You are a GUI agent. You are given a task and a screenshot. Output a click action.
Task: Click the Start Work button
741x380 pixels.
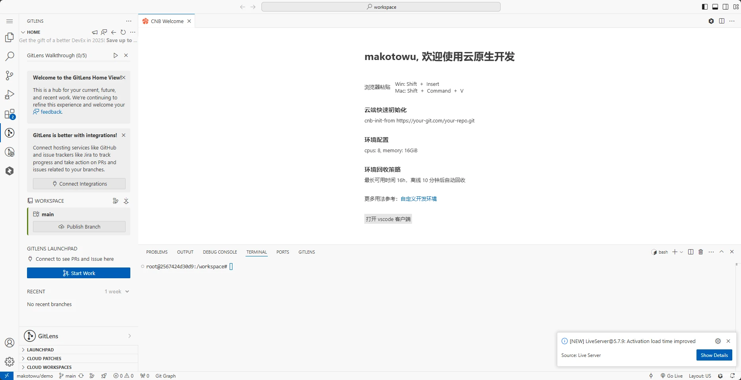79,273
